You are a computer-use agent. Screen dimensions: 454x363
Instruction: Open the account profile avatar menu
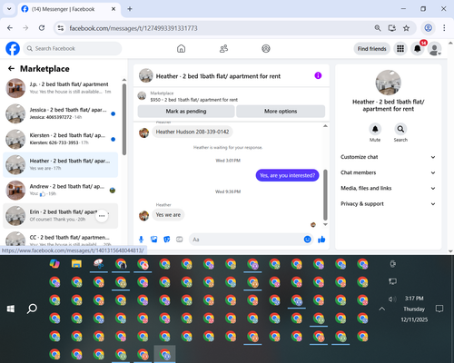tap(434, 49)
